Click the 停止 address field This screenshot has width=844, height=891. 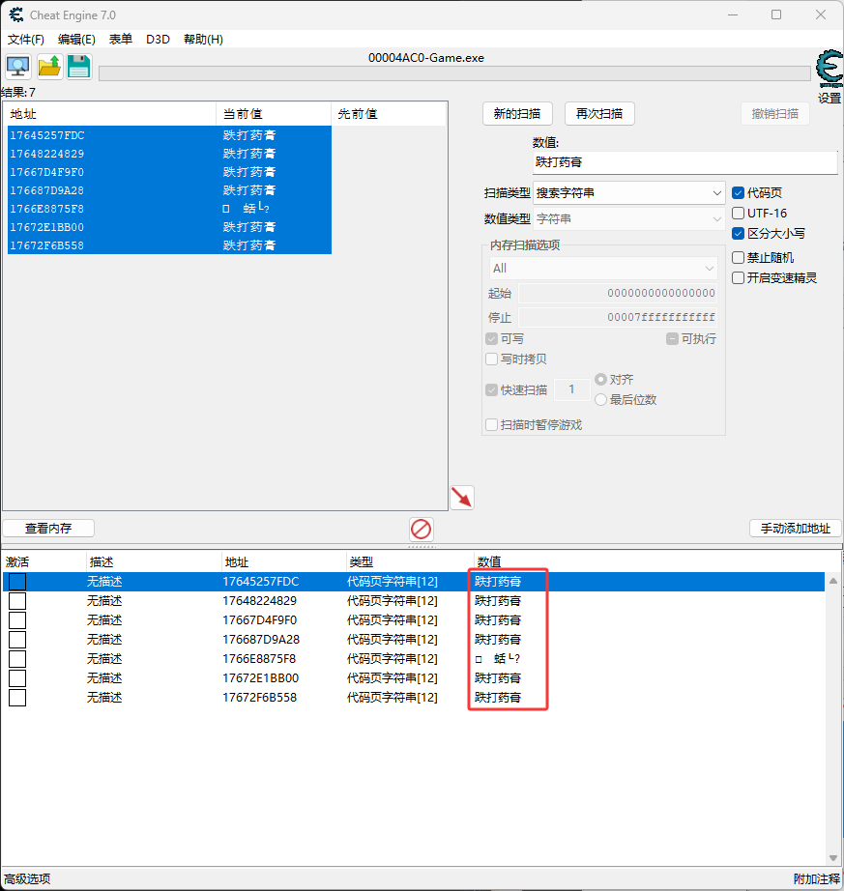tap(618, 317)
